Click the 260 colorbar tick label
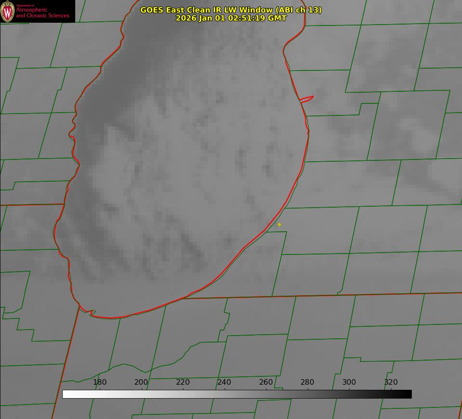The width and height of the screenshot is (462, 419). pyautogui.click(x=266, y=382)
